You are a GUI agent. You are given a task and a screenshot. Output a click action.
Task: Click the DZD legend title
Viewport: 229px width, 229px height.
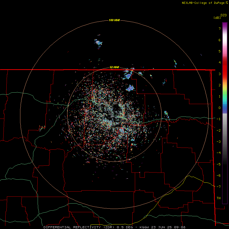224,15
